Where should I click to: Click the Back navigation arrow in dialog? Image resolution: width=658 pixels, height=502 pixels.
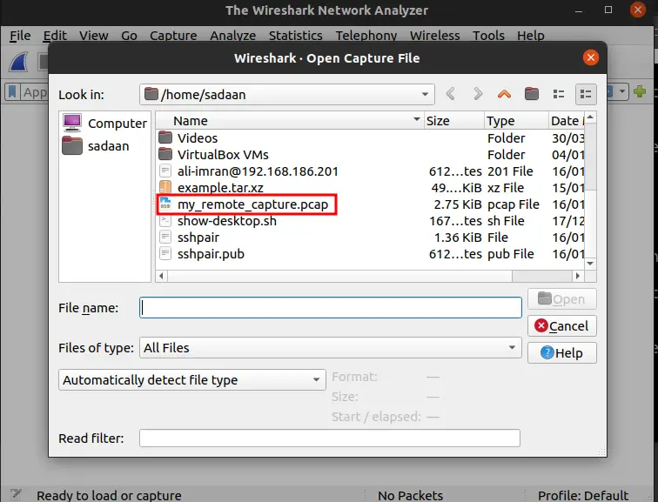pos(451,94)
